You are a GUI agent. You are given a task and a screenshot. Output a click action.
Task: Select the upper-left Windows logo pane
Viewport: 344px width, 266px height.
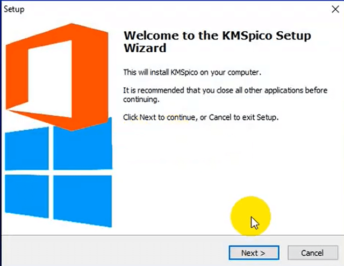(27, 150)
